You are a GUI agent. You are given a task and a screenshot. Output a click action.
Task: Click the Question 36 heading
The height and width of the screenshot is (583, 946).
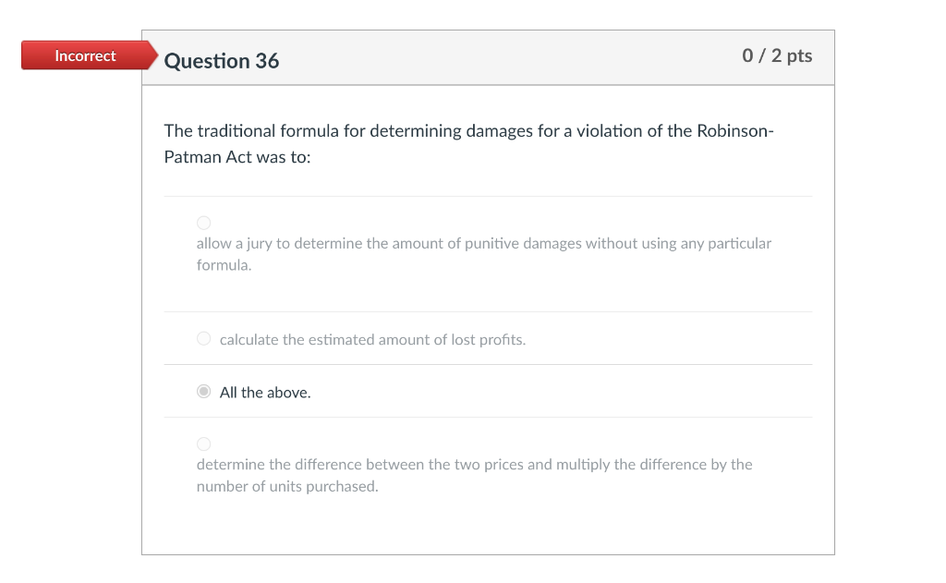(222, 61)
